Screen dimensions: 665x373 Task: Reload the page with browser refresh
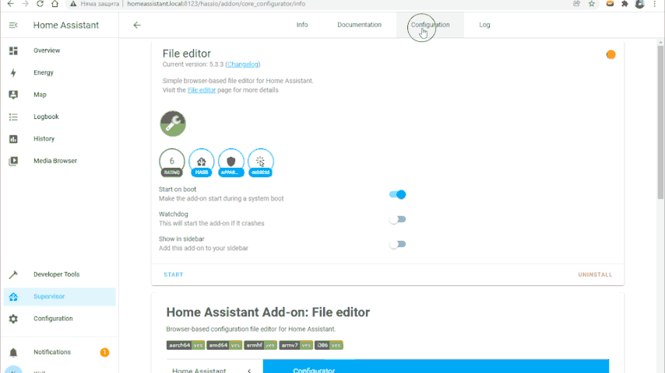40,4
